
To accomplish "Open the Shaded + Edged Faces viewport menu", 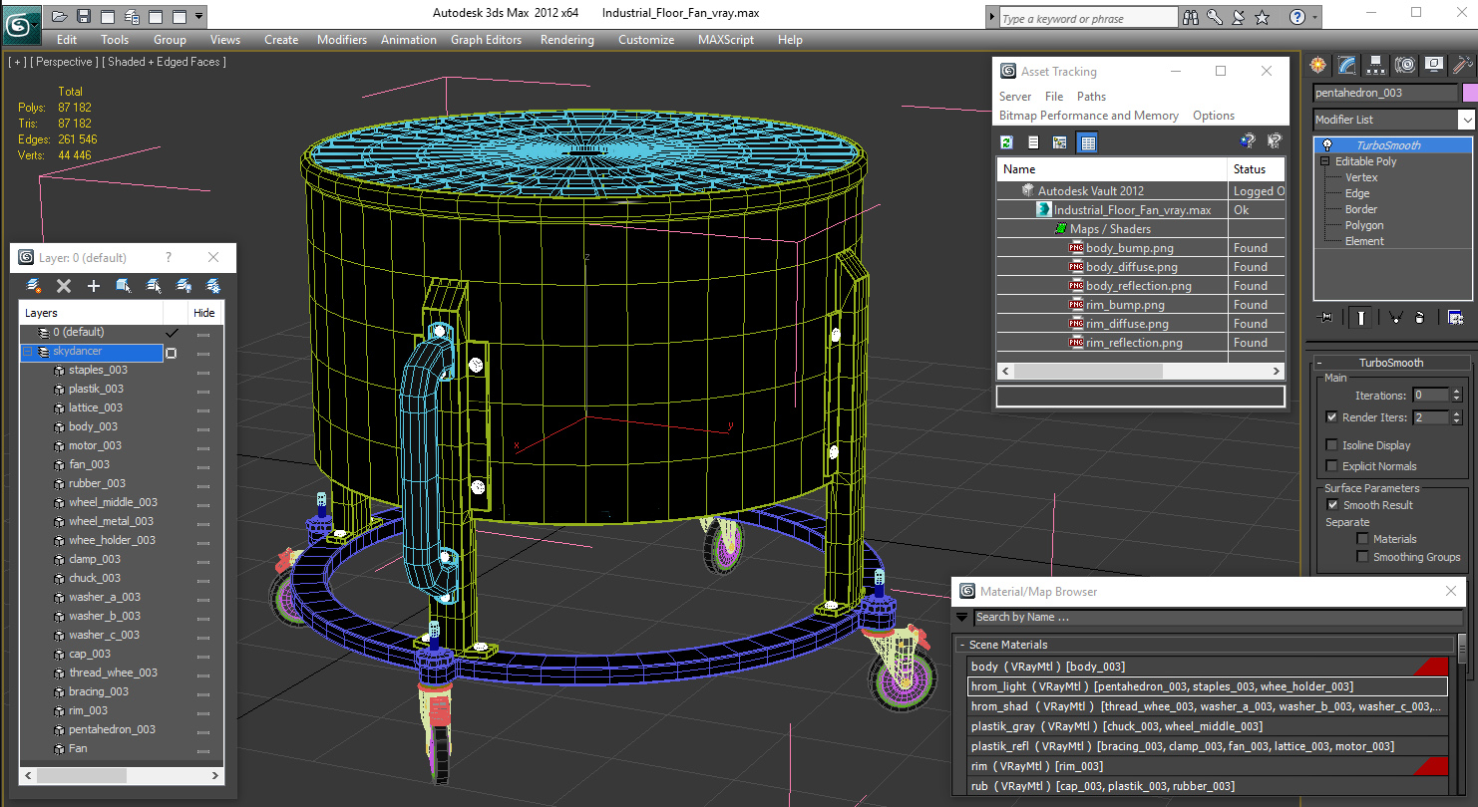I will click(167, 62).
